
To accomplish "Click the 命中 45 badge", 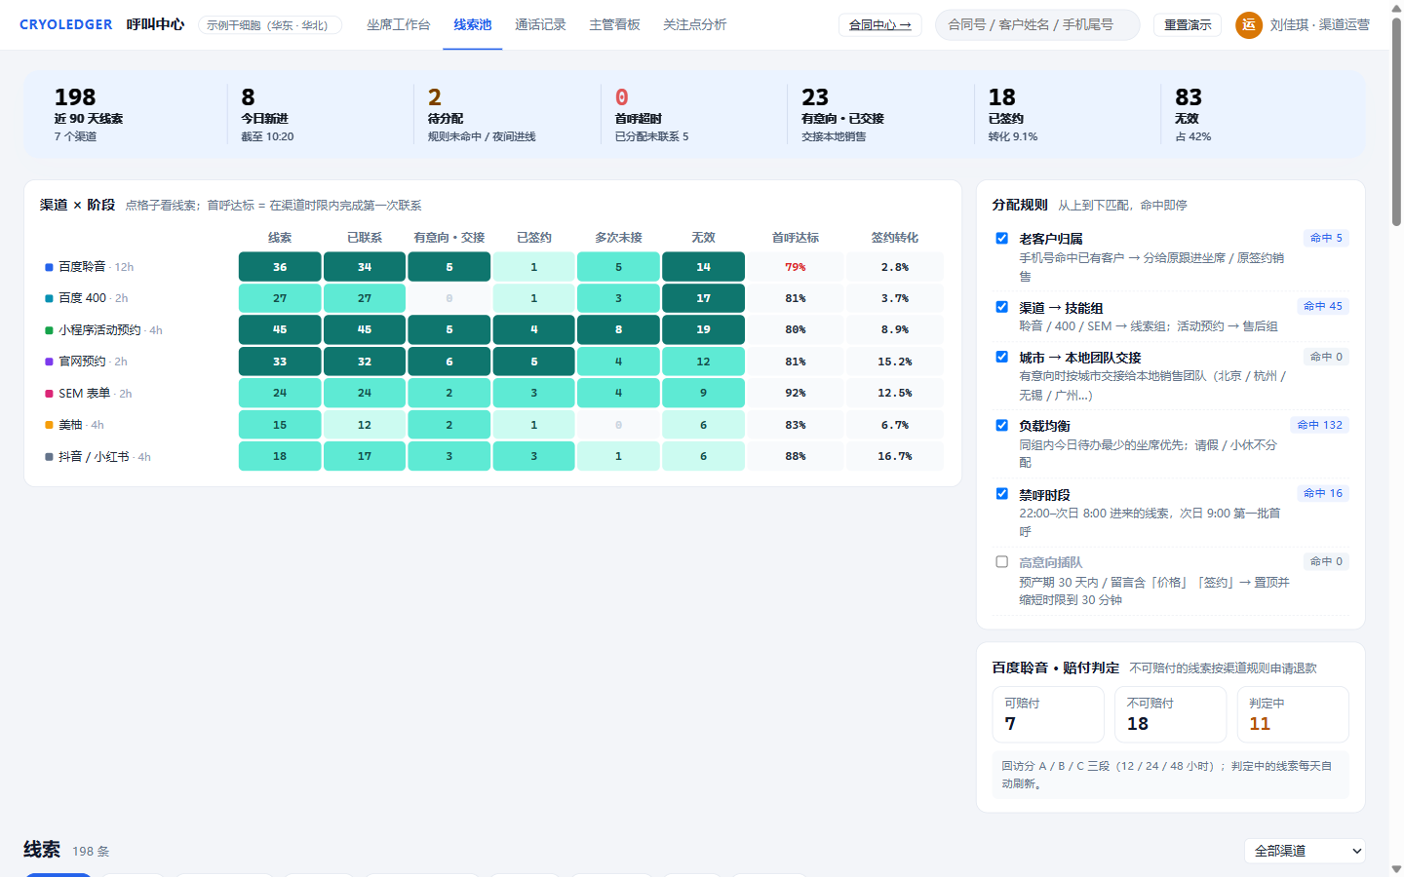I will (1323, 306).
